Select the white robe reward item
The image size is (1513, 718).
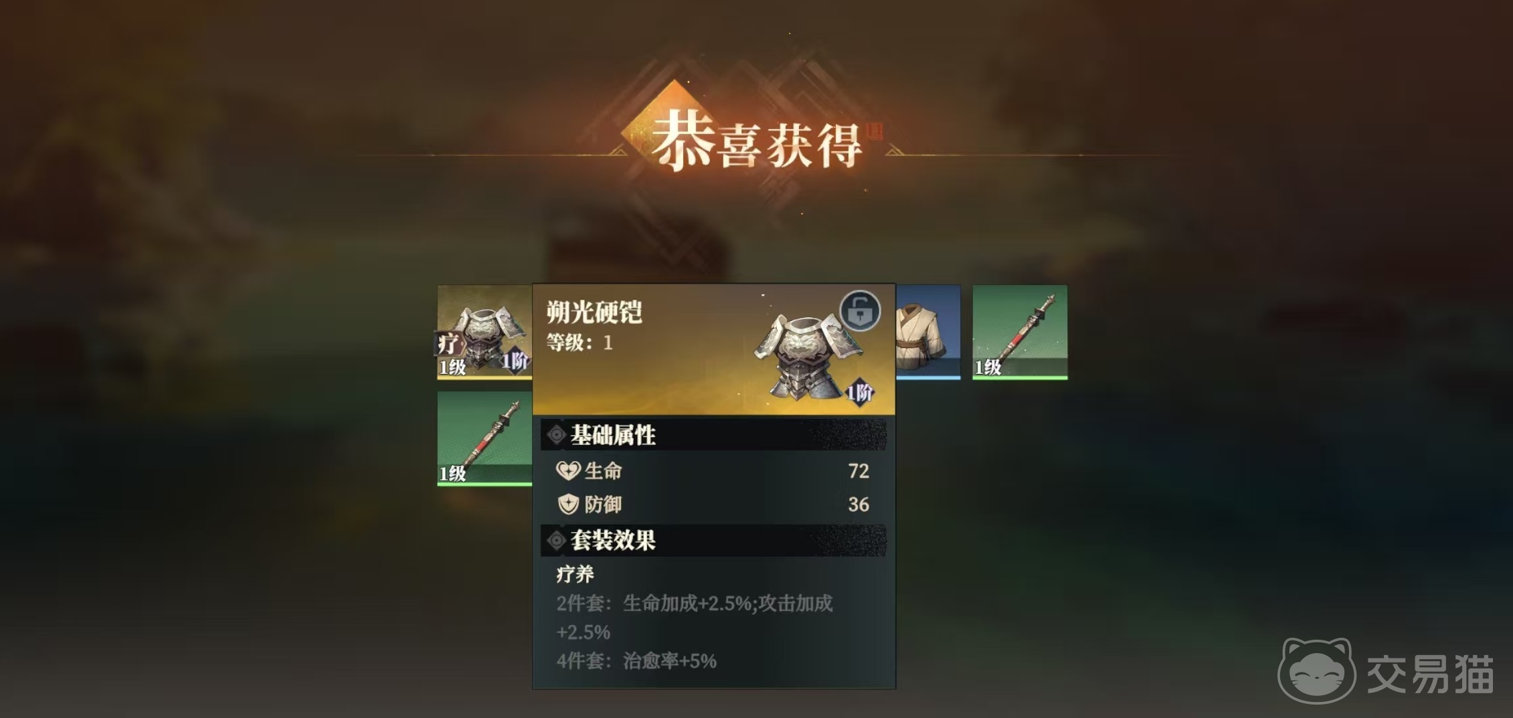(928, 332)
